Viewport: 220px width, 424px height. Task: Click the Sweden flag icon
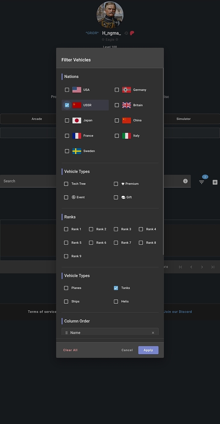tap(77, 151)
